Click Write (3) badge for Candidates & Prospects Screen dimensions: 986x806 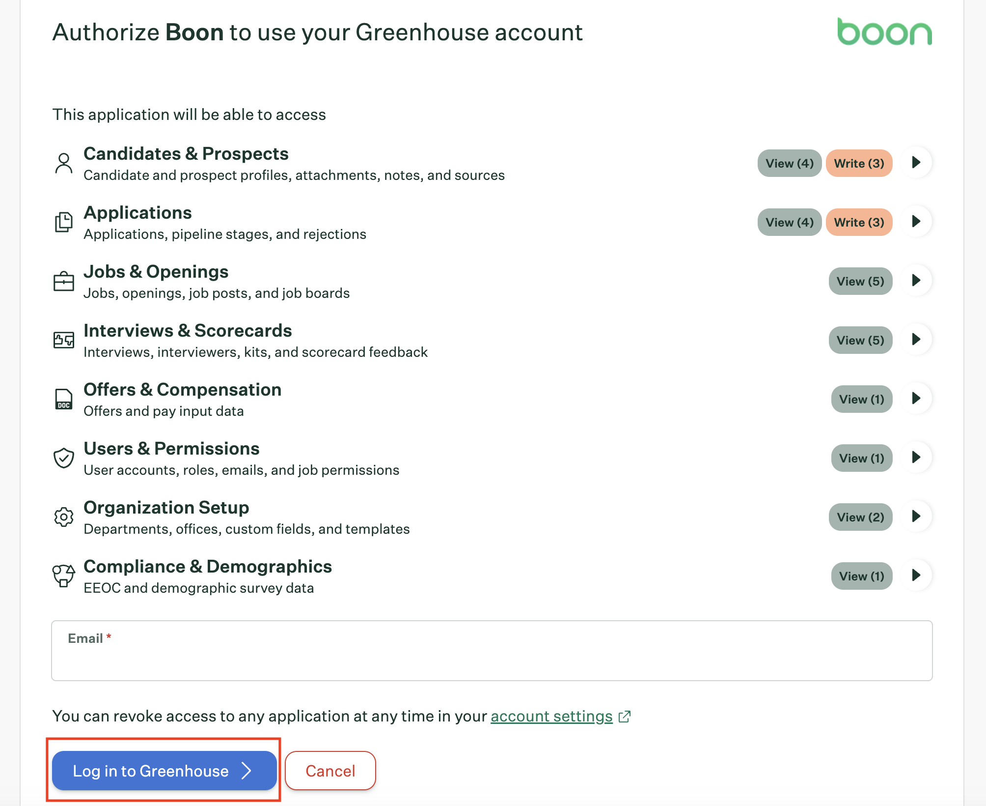pyautogui.click(x=859, y=163)
